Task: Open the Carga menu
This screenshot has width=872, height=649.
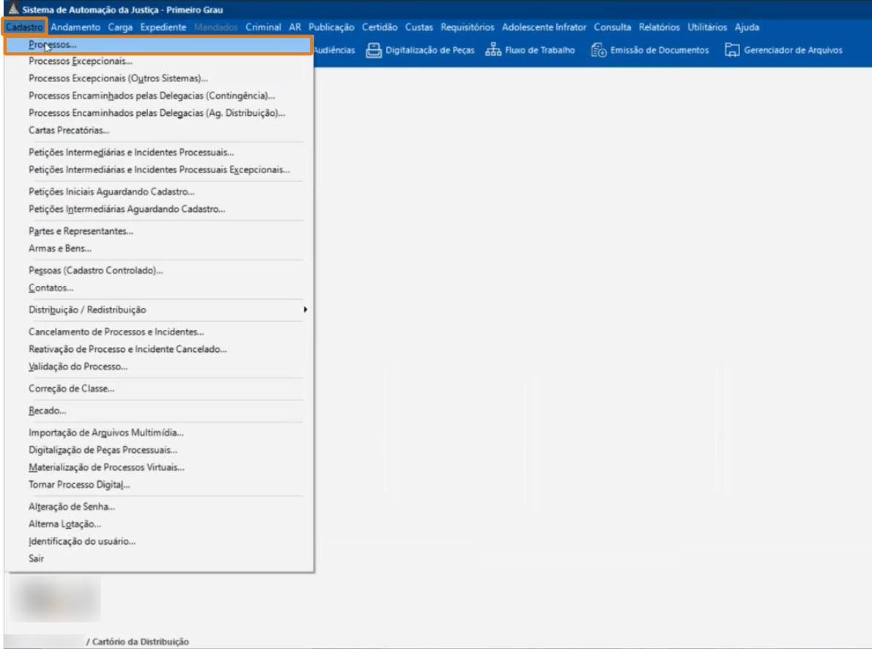Action: coord(120,26)
